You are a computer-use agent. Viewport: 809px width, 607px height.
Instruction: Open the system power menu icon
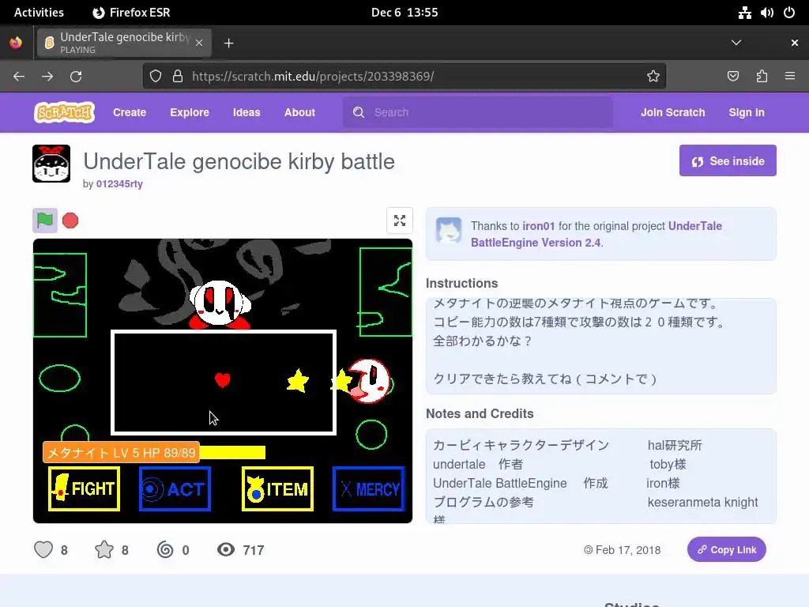[x=789, y=13]
